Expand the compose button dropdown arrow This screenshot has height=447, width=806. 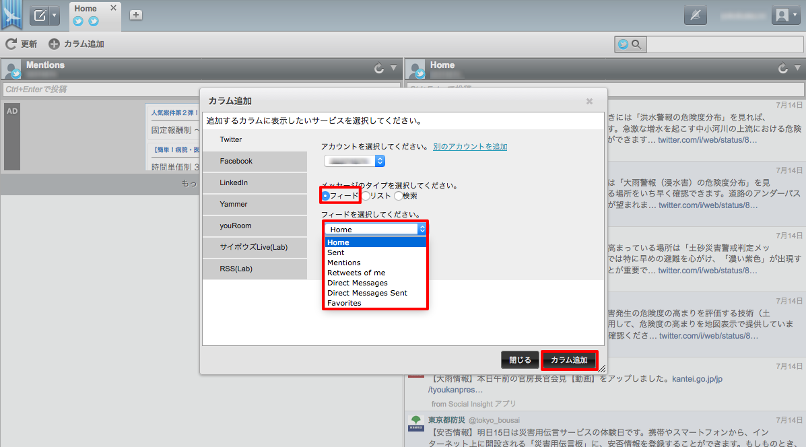pyautogui.click(x=55, y=15)
